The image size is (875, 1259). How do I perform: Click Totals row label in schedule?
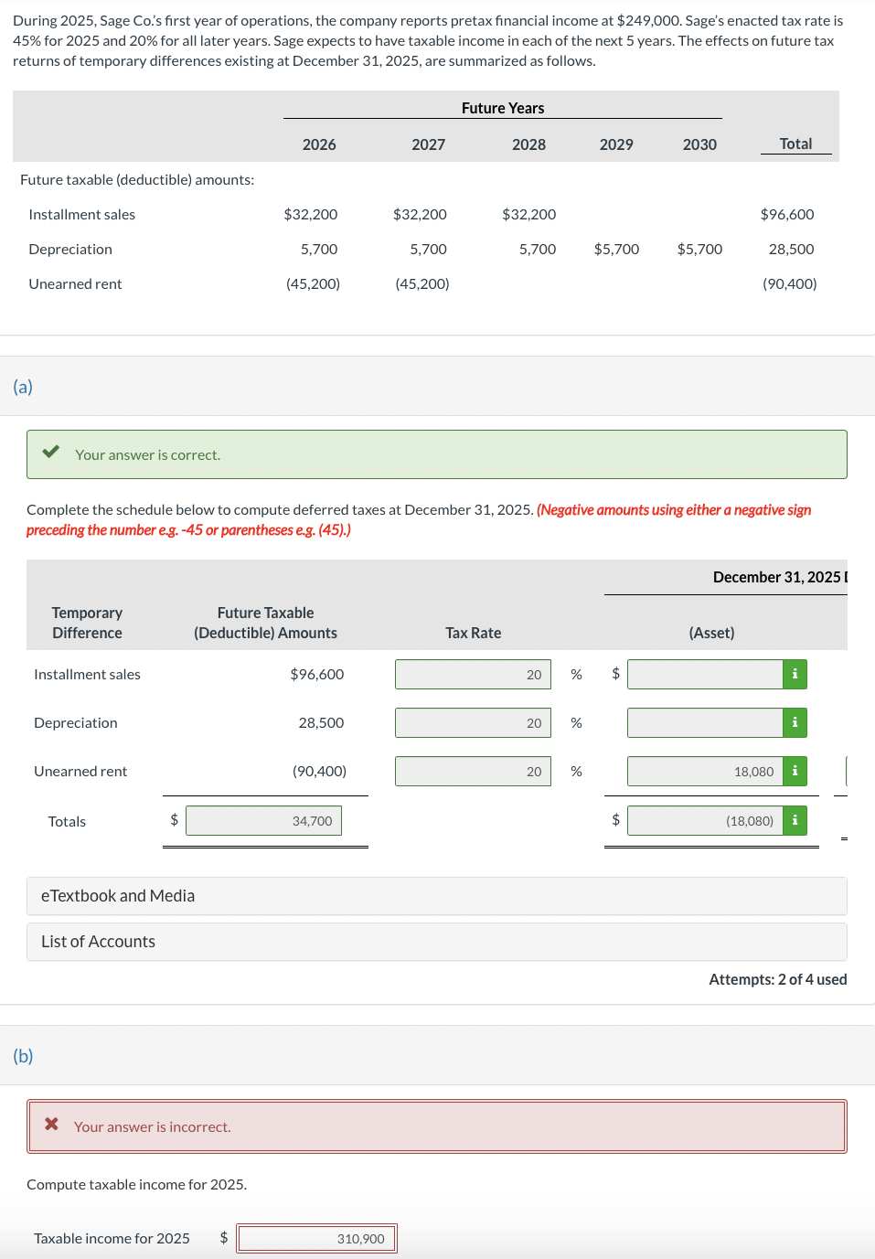(67, 822)
